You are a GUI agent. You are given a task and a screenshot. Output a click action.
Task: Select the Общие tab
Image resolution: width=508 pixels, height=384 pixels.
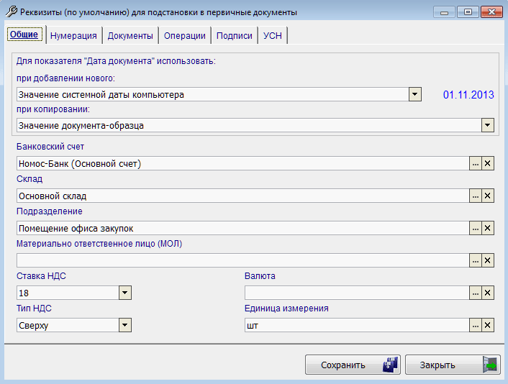coord(24,35)
